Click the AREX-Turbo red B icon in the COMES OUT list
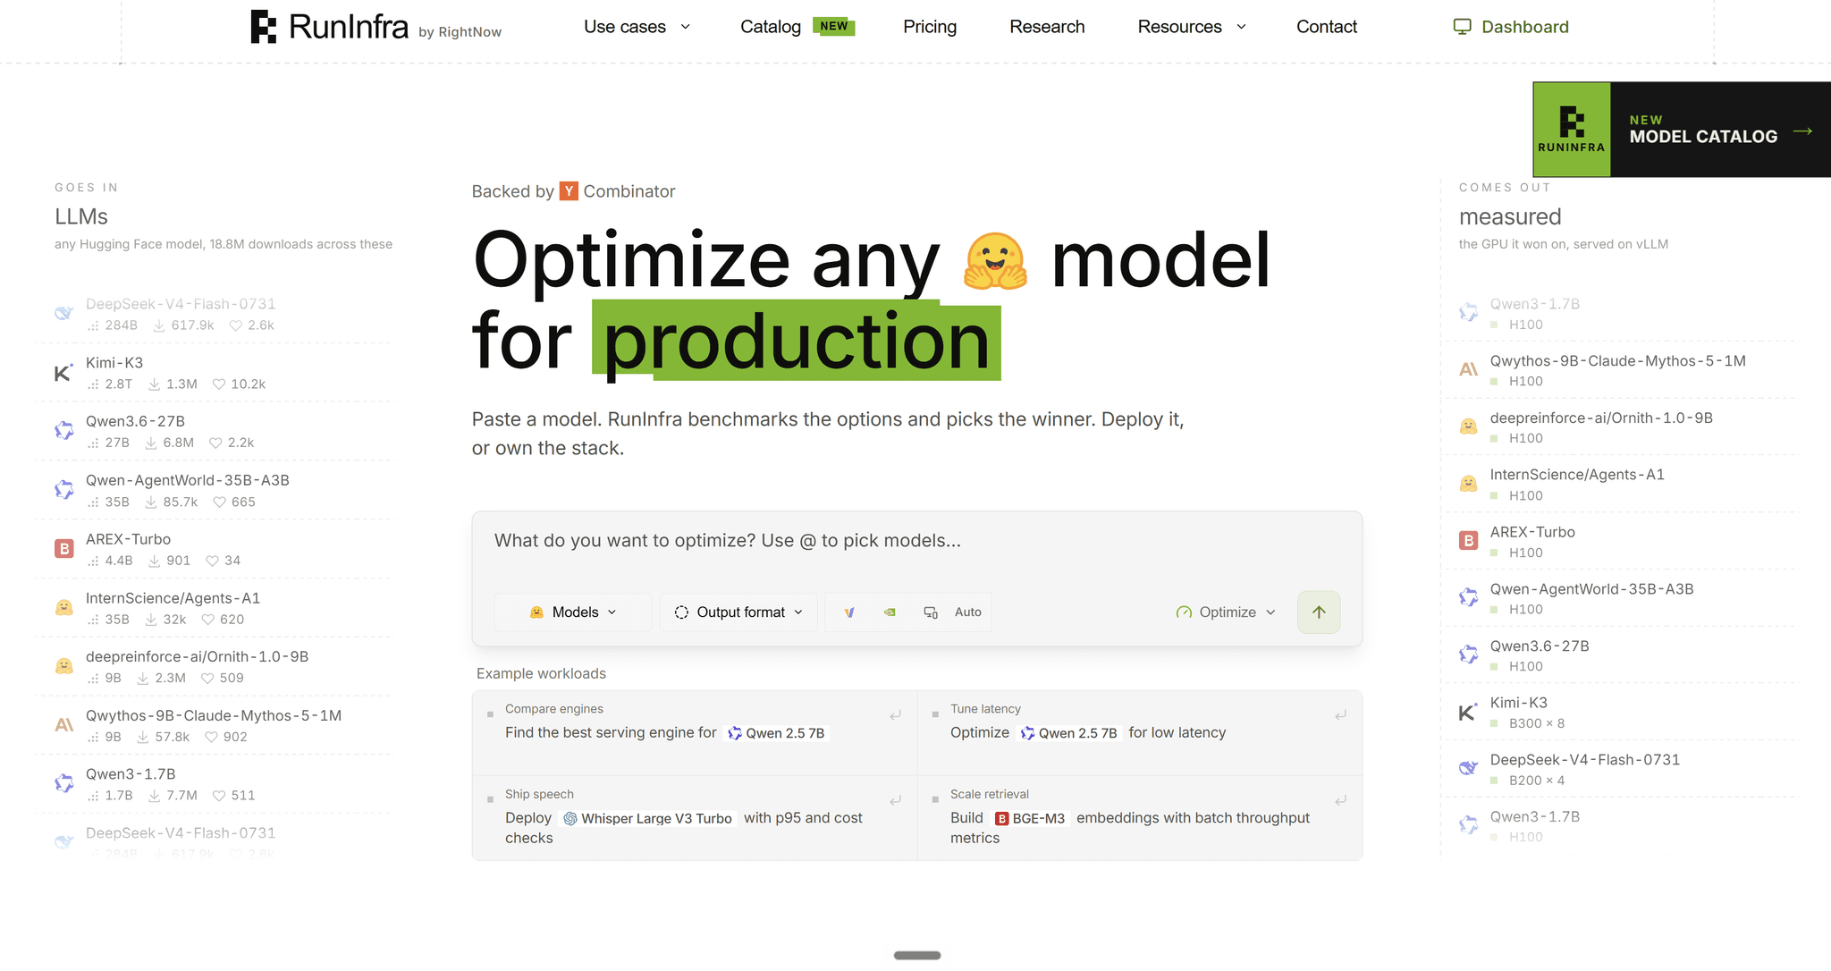This screenshot has height=971, width=1831. [x=1468, y=541]
